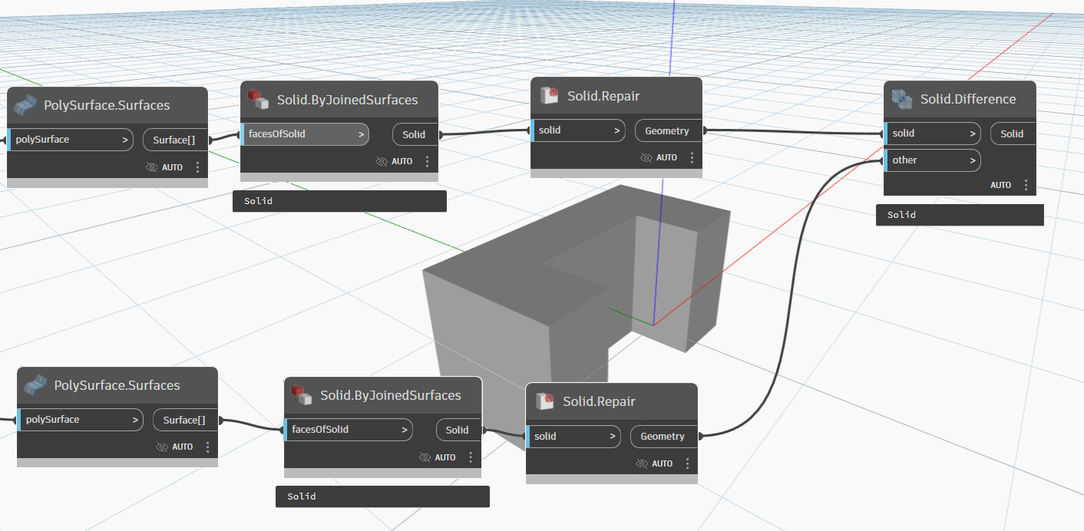Open three-dot menu on upper Solid.Repair node

[x=692, y=157]
